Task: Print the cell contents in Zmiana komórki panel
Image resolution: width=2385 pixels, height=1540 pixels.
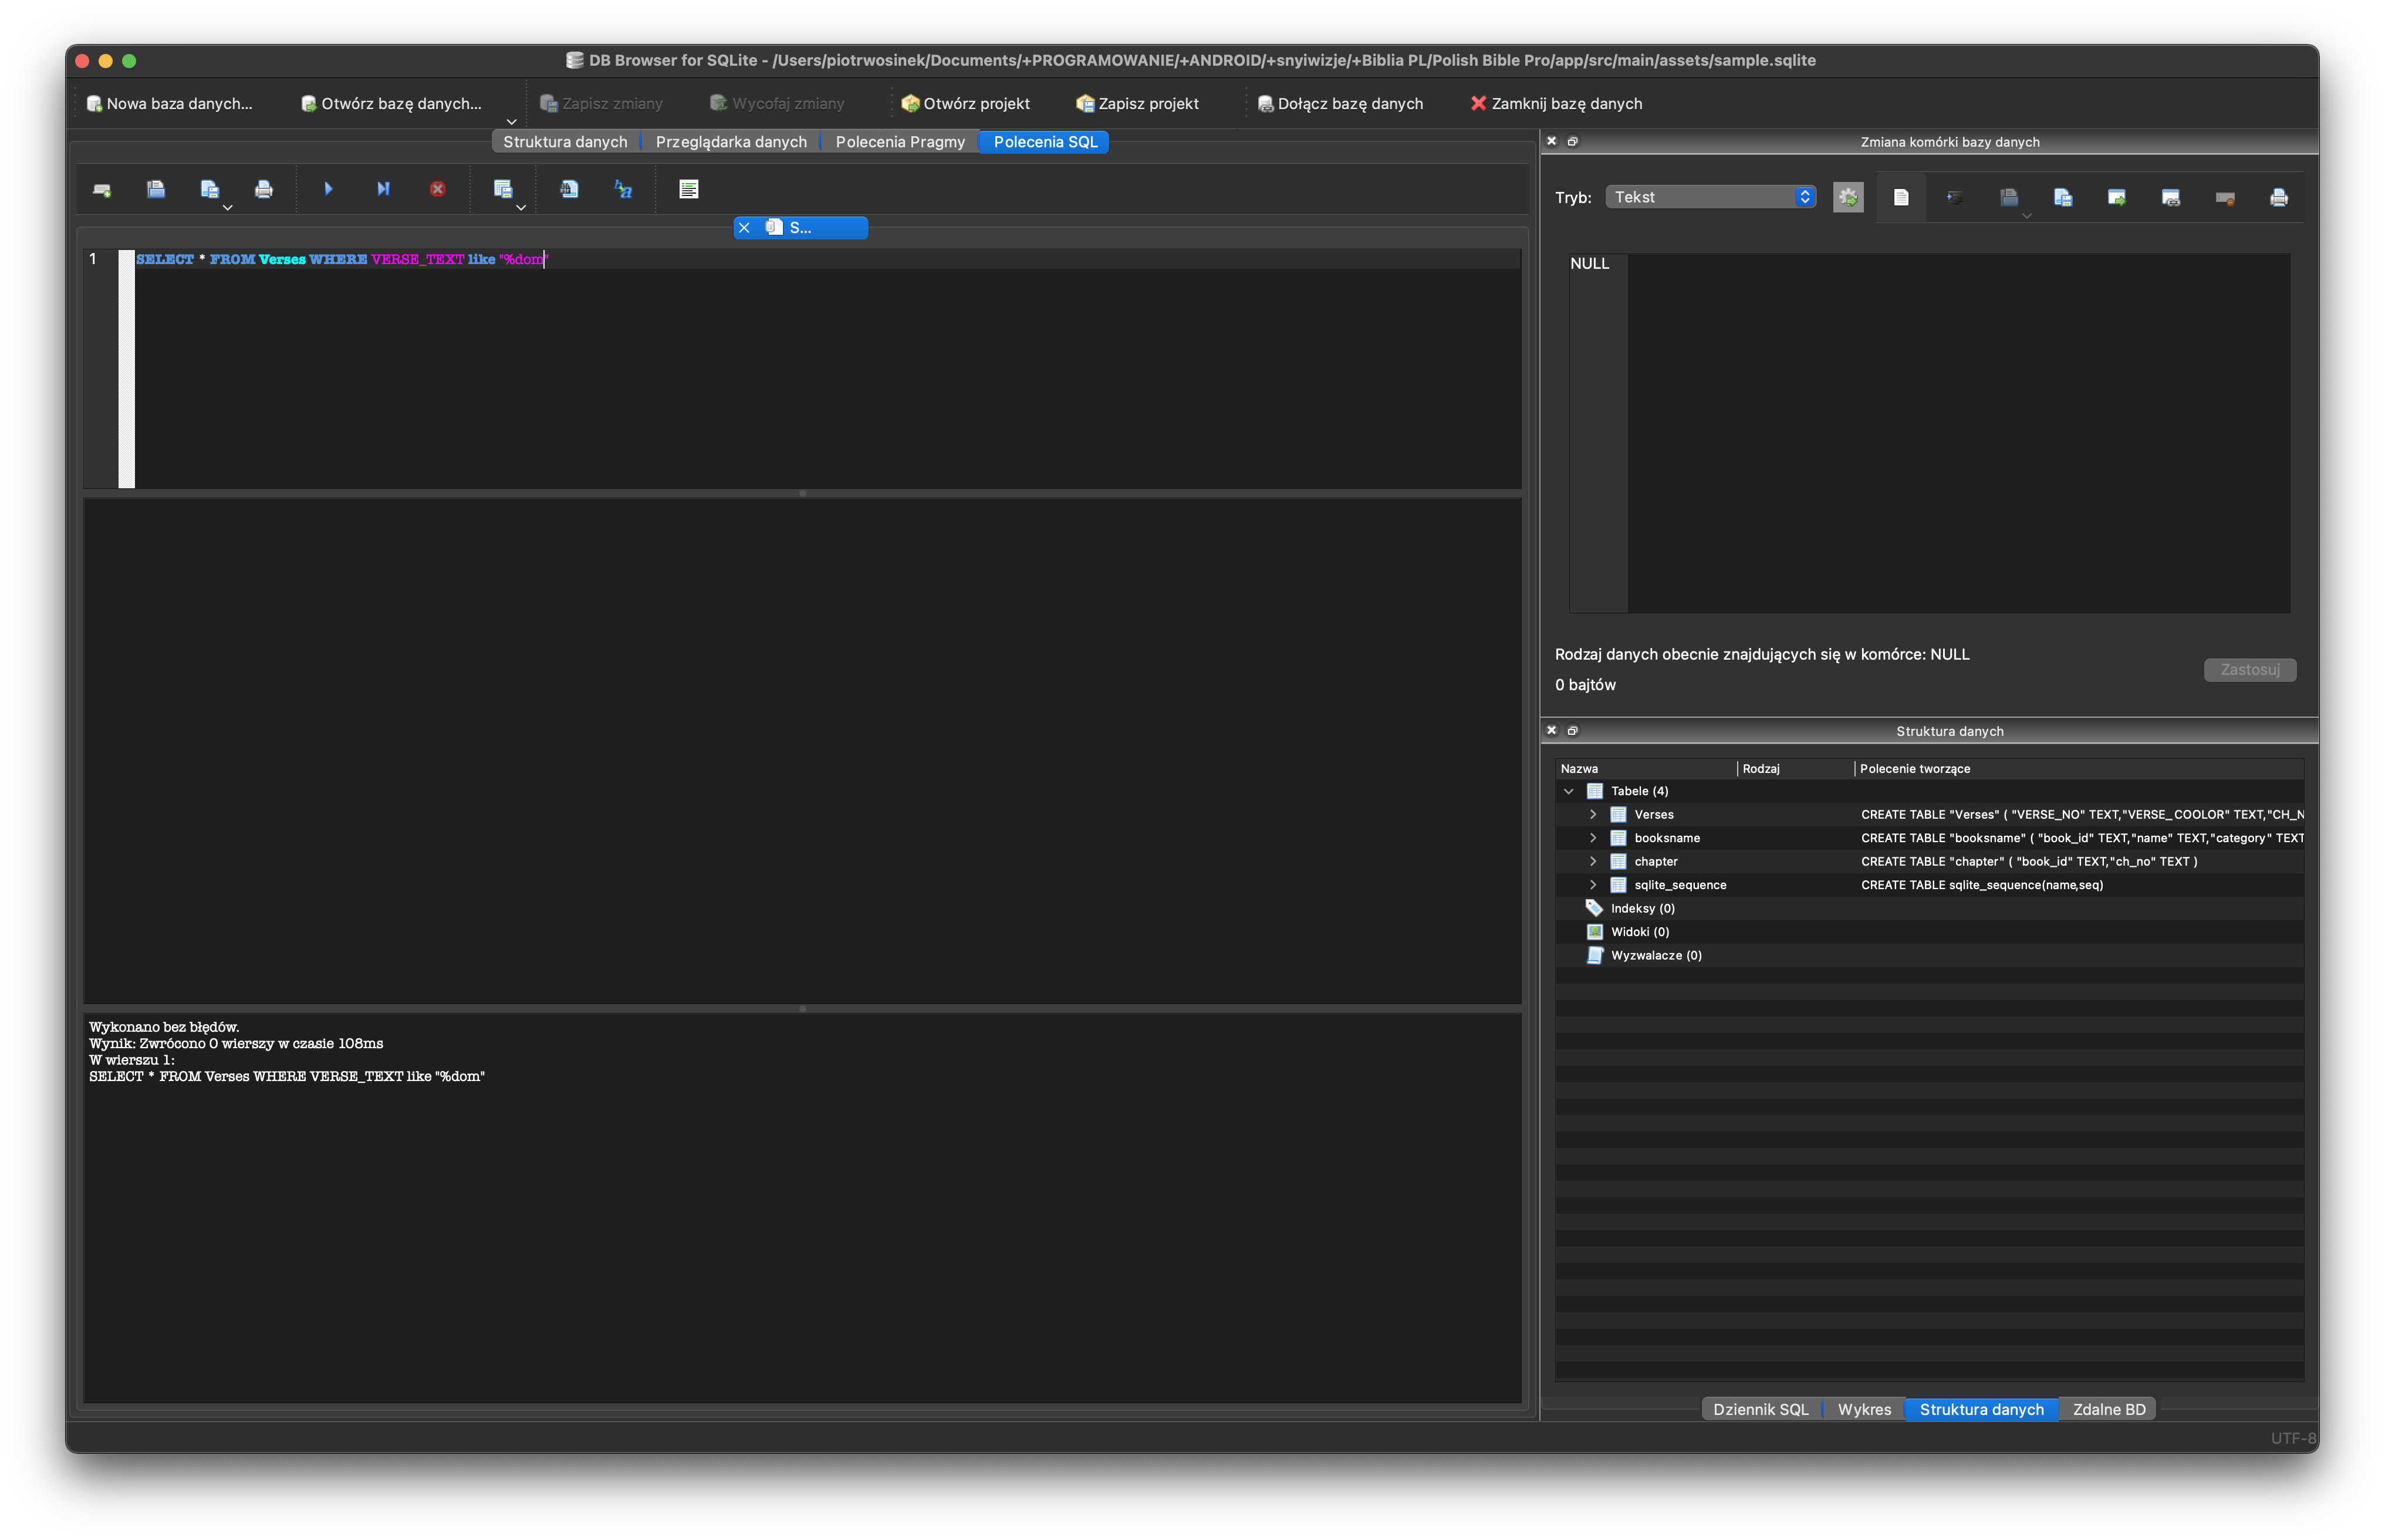Action: (2279, 197)
